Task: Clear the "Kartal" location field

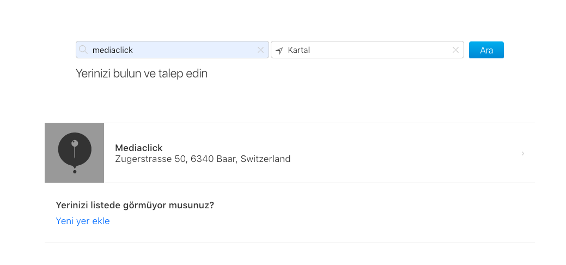Action: (455, 50)
